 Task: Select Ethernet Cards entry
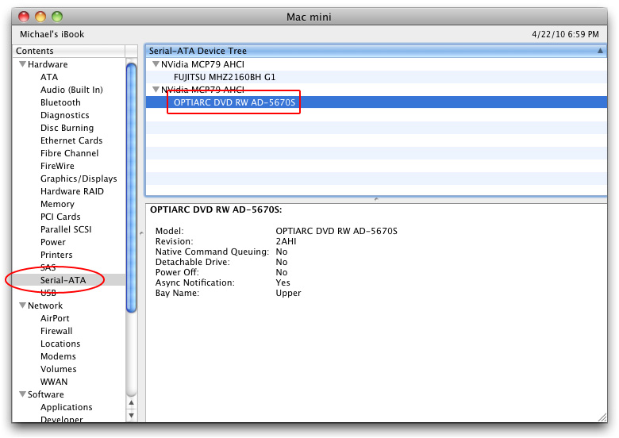(x=71, y=140)
